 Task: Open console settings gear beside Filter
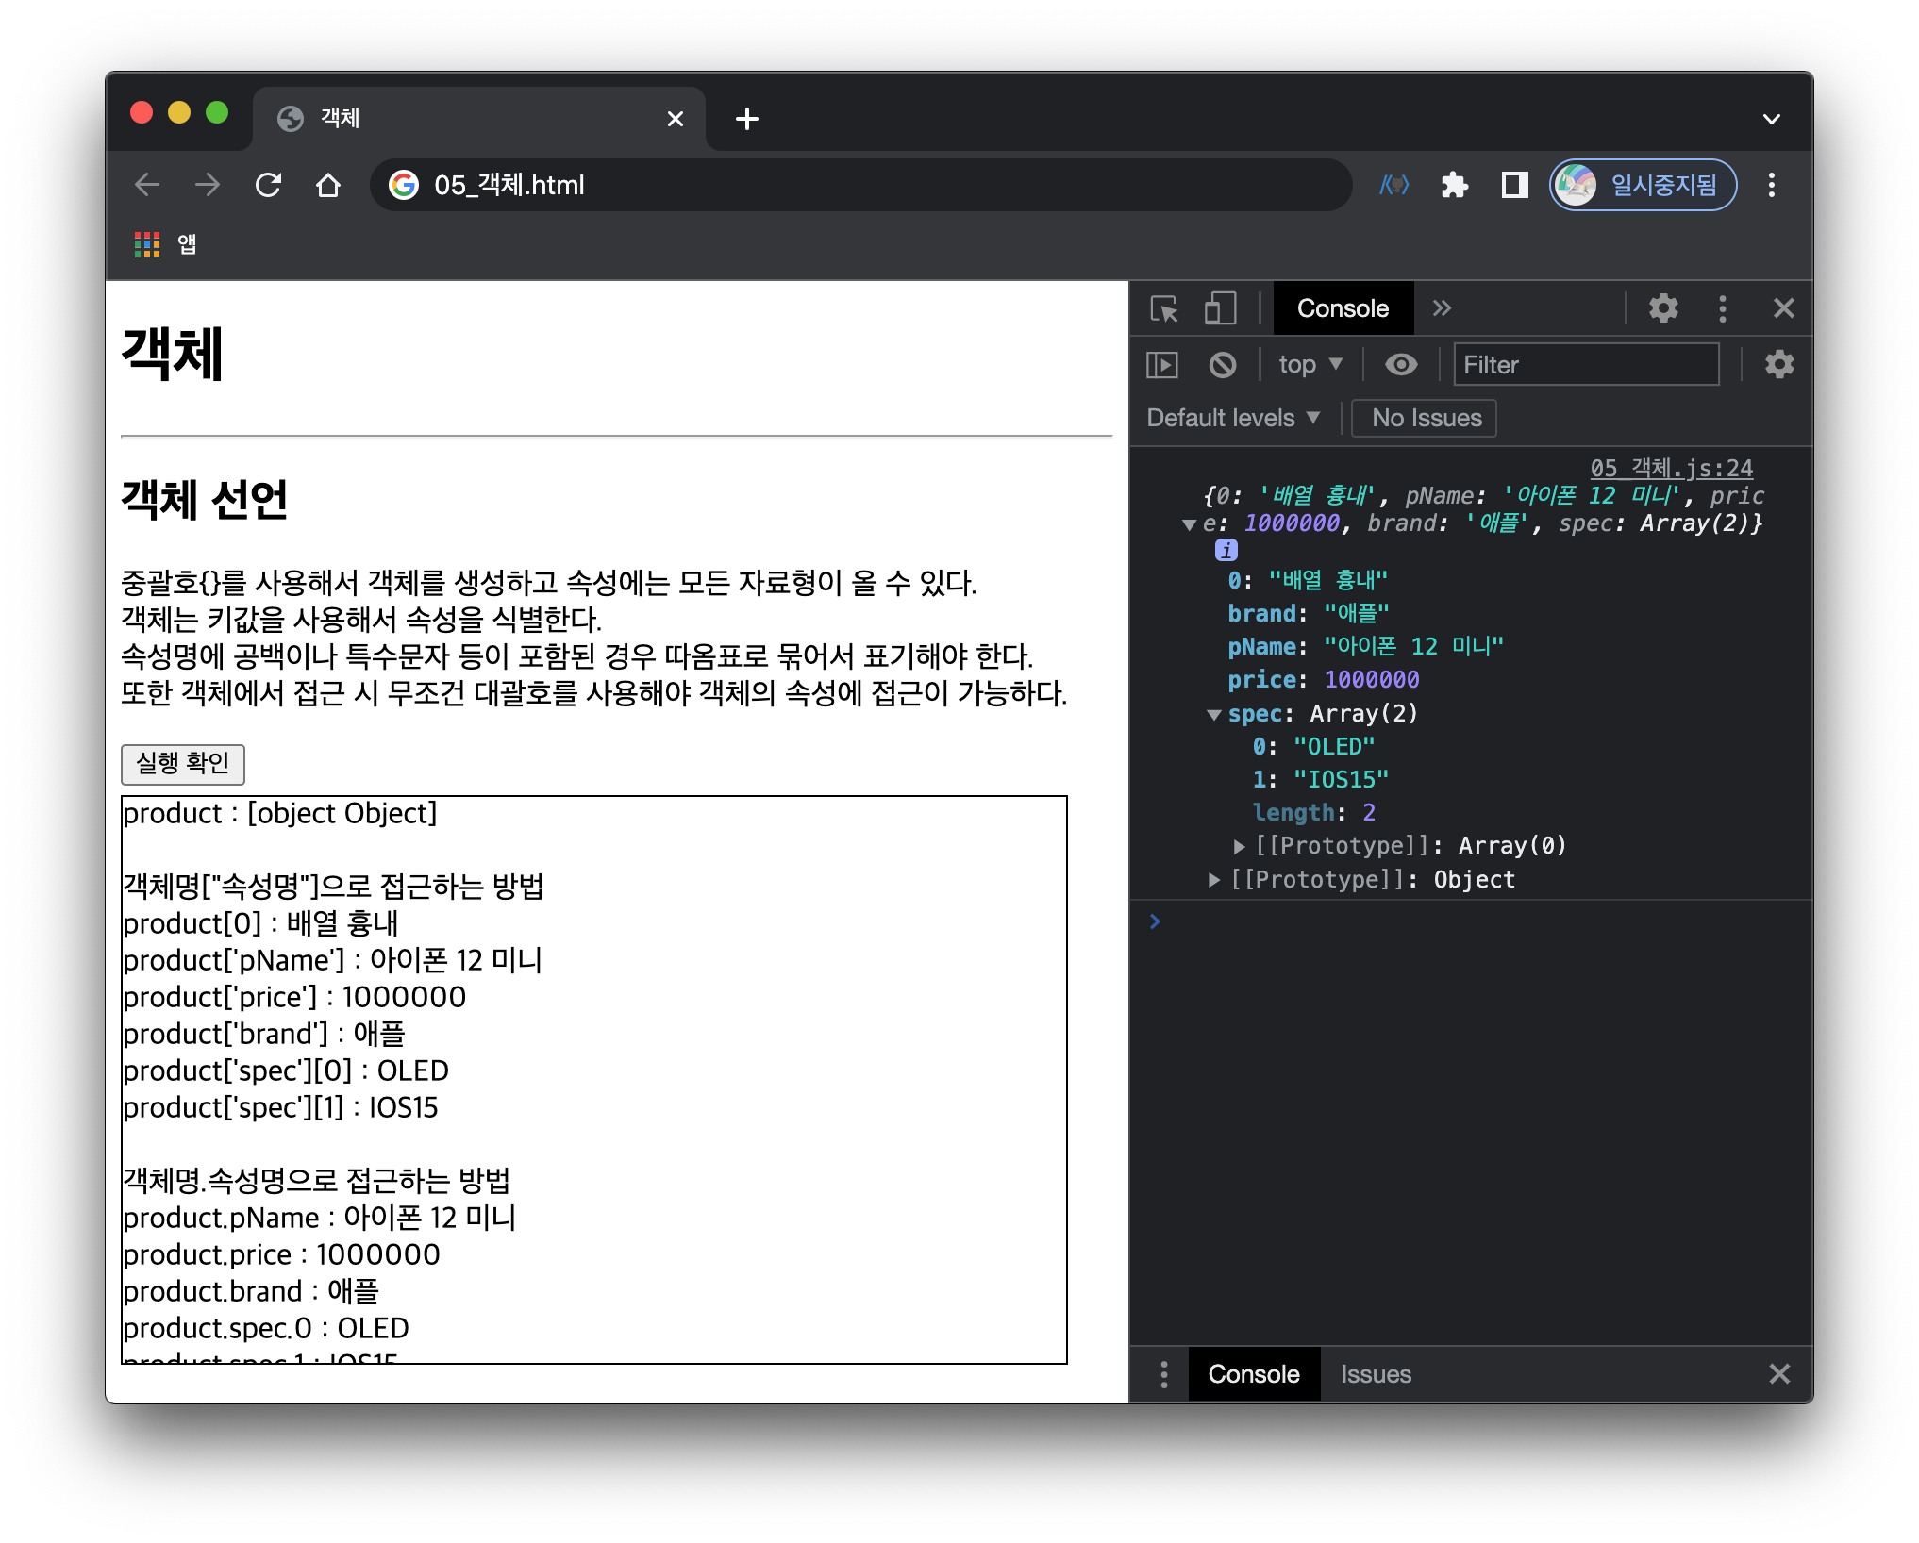(x=1778, y=365)
